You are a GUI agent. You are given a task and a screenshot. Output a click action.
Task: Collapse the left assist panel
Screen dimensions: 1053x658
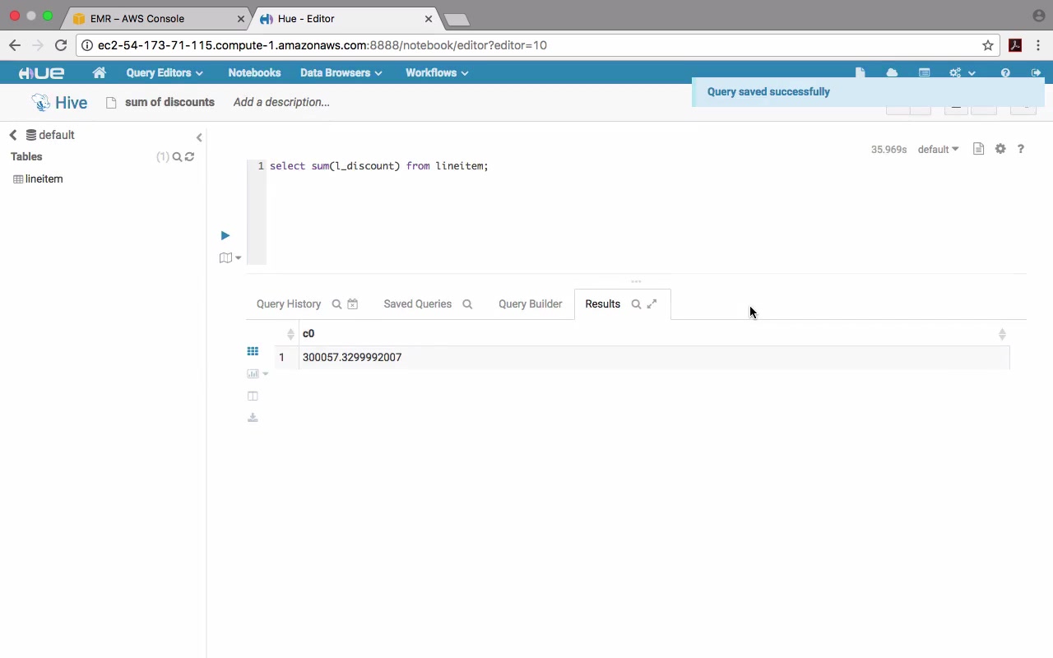(199, 137)
